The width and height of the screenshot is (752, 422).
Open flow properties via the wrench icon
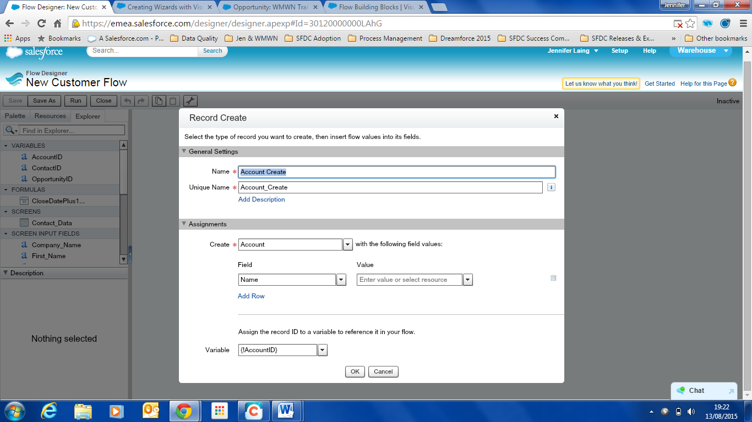click(x=190, y=101)
